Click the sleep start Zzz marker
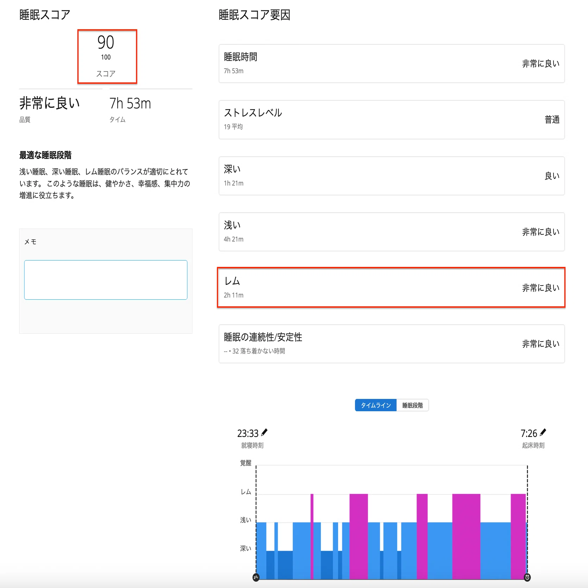Viewport: 588px width, 588px height. [256, 577]
